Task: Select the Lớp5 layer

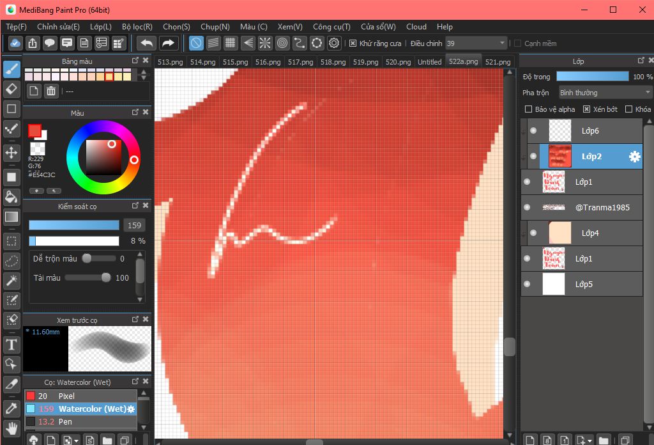Action: coord(581,285)
